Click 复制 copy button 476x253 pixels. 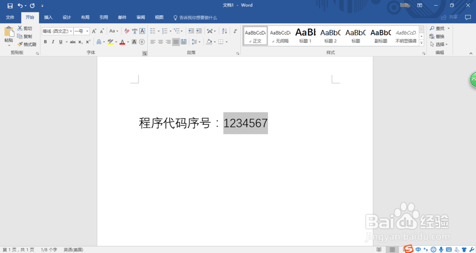(x=25, y=36)
